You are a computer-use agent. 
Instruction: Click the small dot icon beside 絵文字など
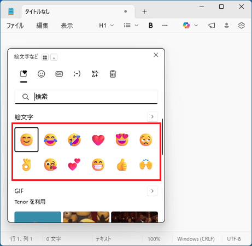(54, 57)
